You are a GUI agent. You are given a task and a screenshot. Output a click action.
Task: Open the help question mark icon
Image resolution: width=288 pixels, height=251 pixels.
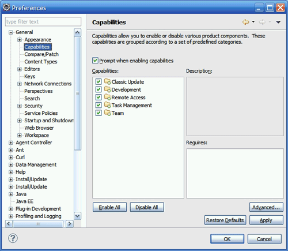pos(13,238)
